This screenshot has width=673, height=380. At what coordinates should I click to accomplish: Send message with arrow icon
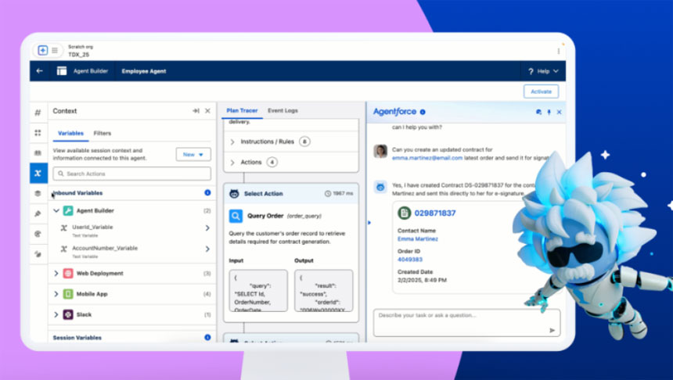tap(552, 330)
